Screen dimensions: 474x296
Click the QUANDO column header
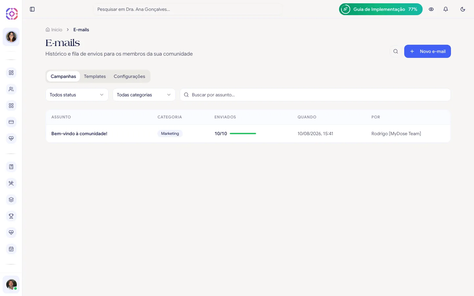pyautogui.click(x=307, y=117)
